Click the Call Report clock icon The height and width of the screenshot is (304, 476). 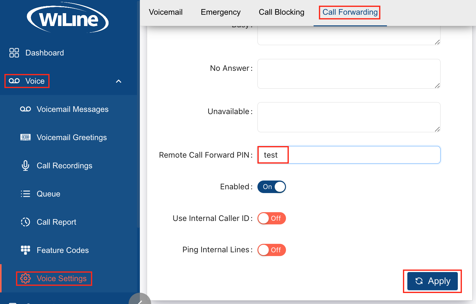25,222
